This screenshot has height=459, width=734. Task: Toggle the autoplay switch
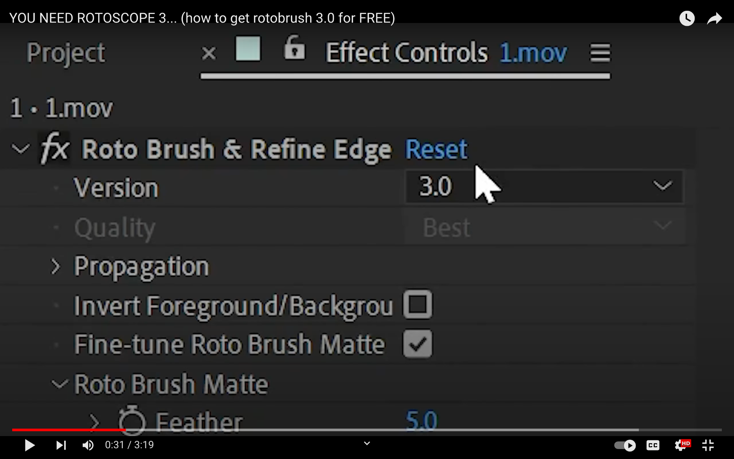coord(625,445)
